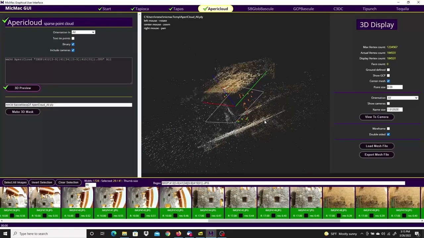Launch Microsoft Edge from taskbar
424x238 pixels.
tap(114, 234)
